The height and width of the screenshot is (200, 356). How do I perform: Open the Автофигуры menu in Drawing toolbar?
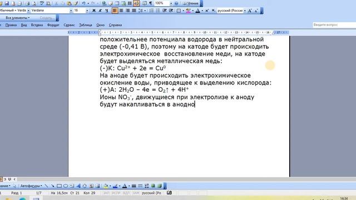click(31, 186)
